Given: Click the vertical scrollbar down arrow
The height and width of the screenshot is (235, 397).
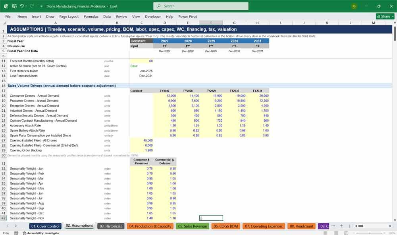Looking at the screenshot, I should (x=395, y=220).
